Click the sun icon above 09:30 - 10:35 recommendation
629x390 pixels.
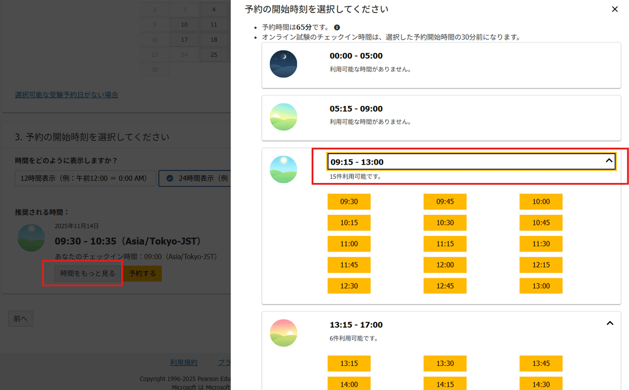click(31, 237)
